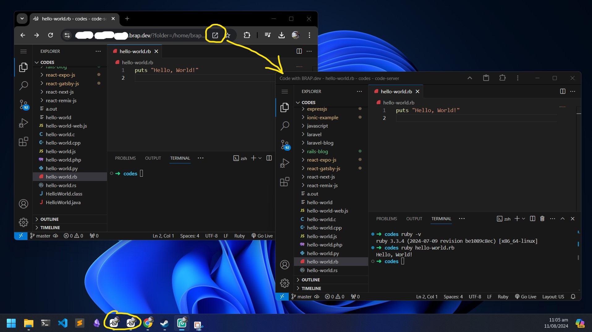
Task: Open hello-world.py in the left explorer
Action: [x=62, y=168]
